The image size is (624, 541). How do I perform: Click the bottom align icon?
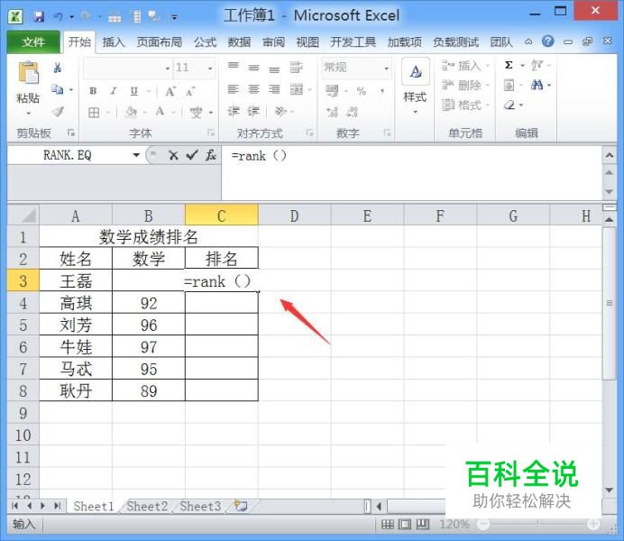point(274,69)
